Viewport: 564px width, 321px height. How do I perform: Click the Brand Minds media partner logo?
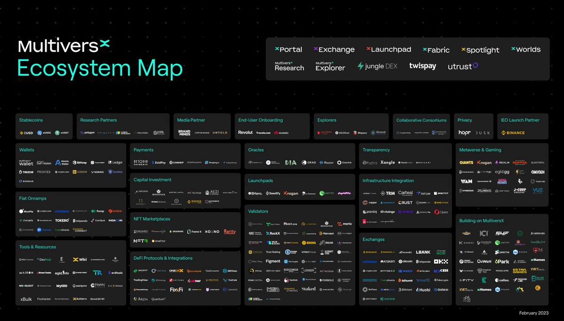tap(185, 133)
